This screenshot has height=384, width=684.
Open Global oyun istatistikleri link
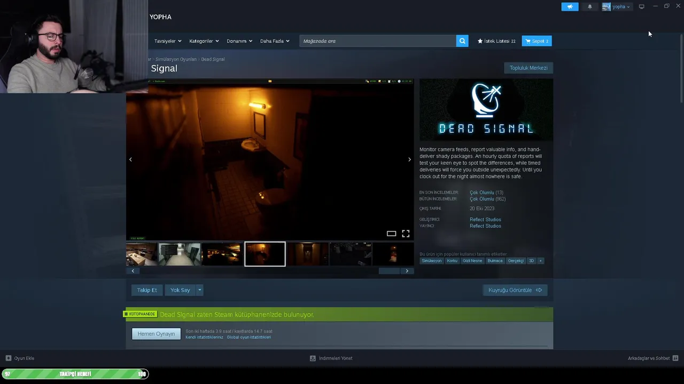coord(248,337)
